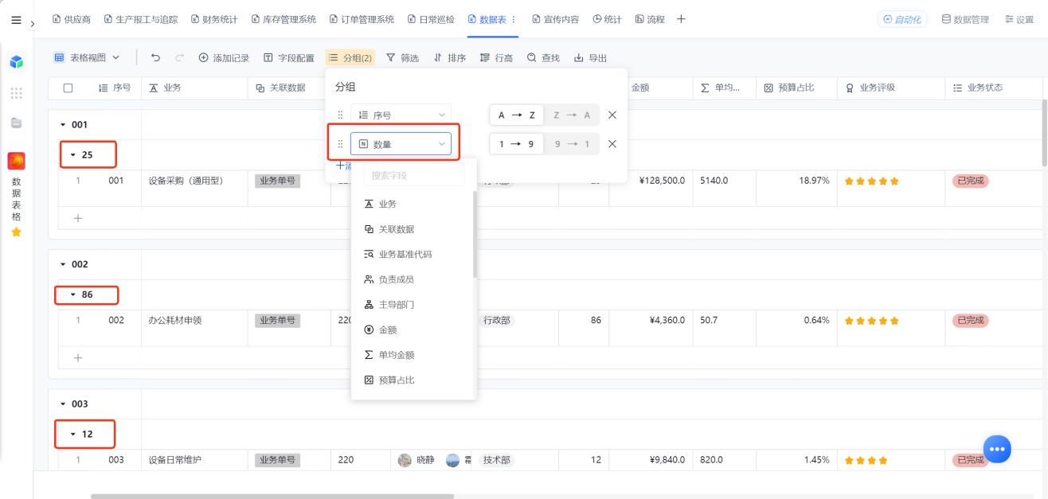Choose 负责成员 from the field list
The width and height of the screenshot is (1048, 499).
(x=413, y=279)
